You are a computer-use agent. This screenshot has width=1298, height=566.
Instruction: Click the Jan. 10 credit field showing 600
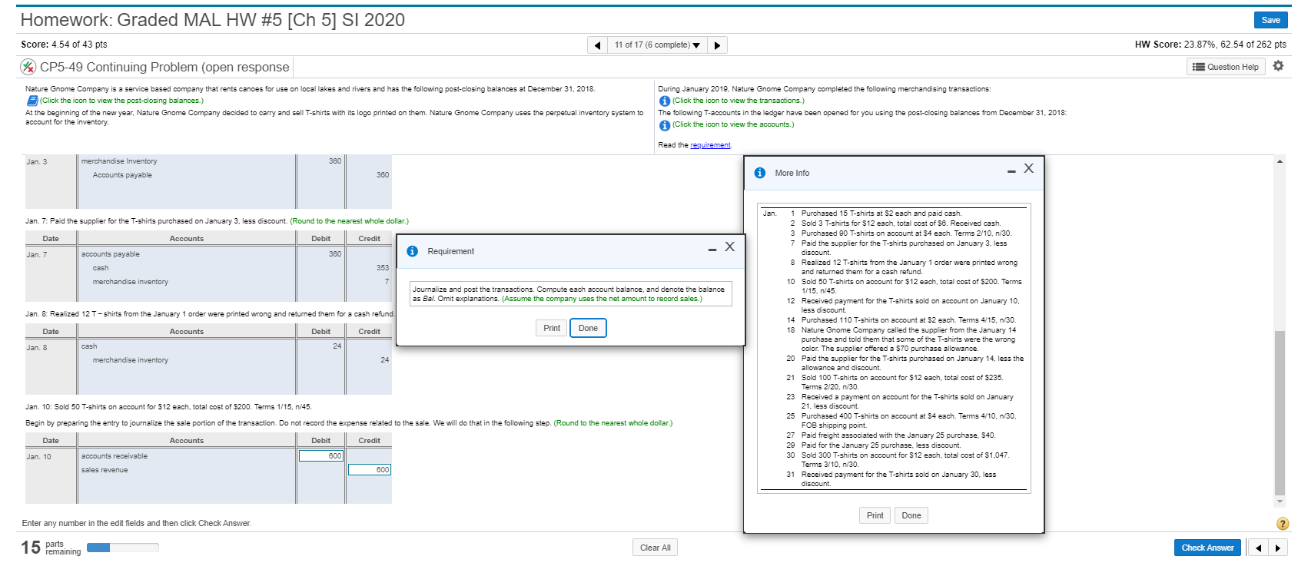click(x=370, y=469)
